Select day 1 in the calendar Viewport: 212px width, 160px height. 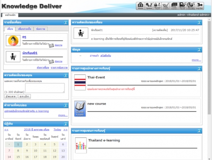tap(18, 144)
